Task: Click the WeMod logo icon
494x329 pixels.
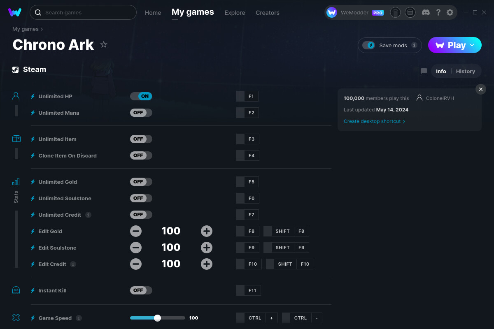Action: tap(15, 12)
